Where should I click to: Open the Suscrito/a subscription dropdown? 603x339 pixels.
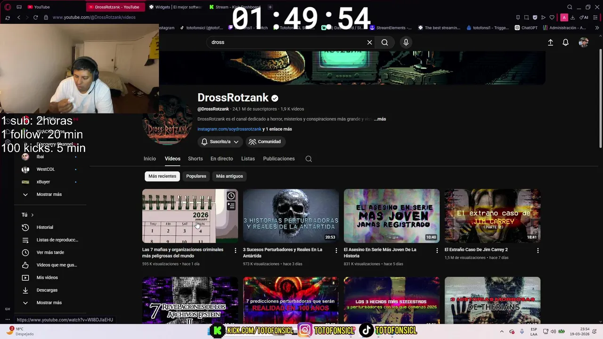(220, 142)
